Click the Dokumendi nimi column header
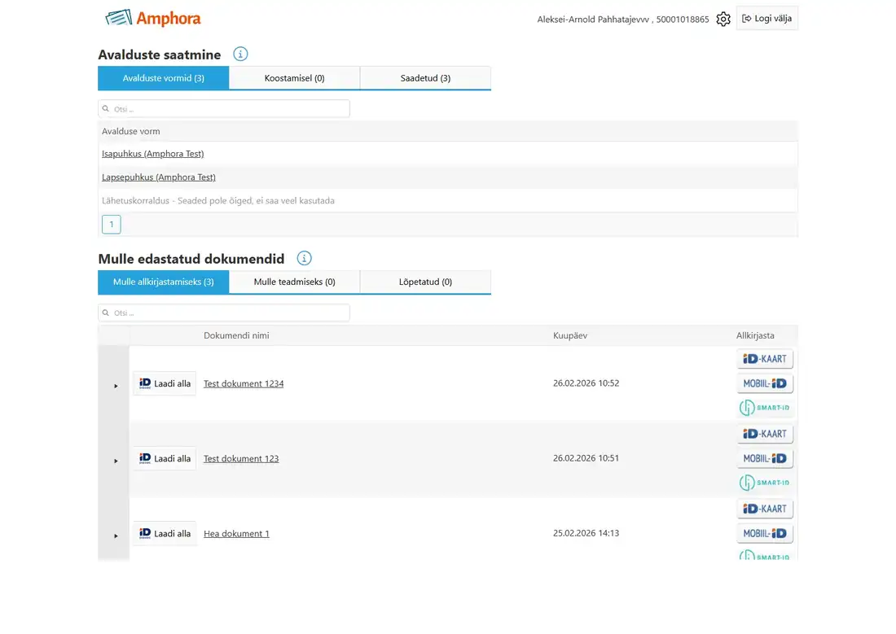The image size is (896, 634). [236, 335]
